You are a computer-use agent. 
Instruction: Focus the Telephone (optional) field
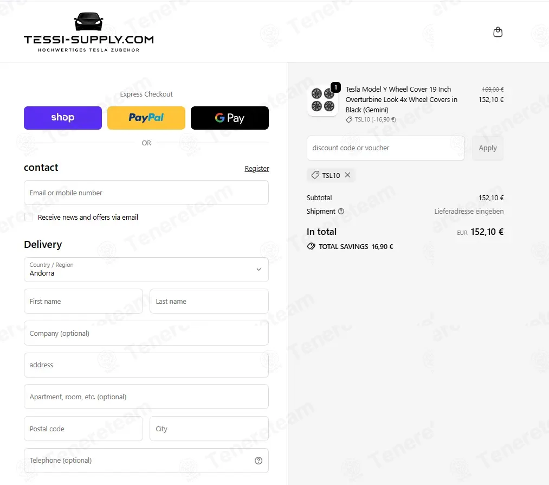pyautogui.click(x=146, y=461)
